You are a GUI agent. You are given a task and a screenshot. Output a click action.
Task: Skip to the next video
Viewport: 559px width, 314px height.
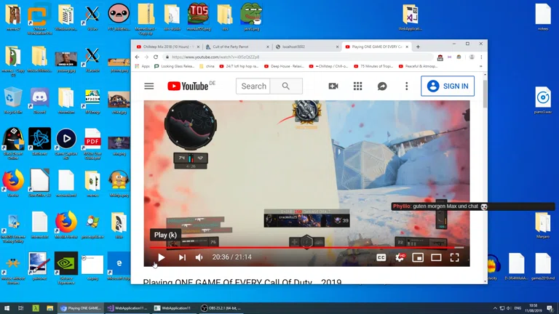coord(182,257)
